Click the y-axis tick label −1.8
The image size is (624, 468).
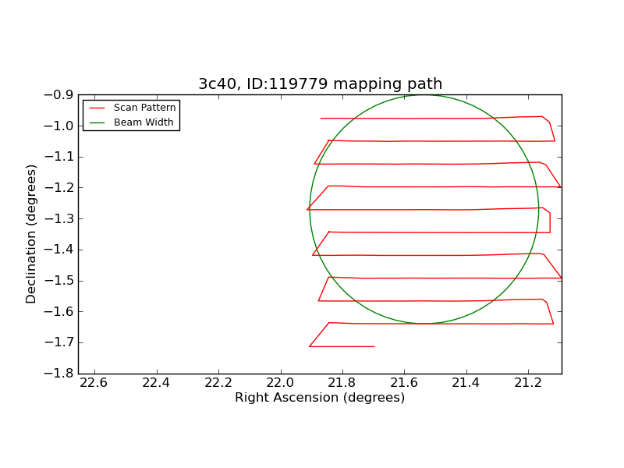point(58,374)
